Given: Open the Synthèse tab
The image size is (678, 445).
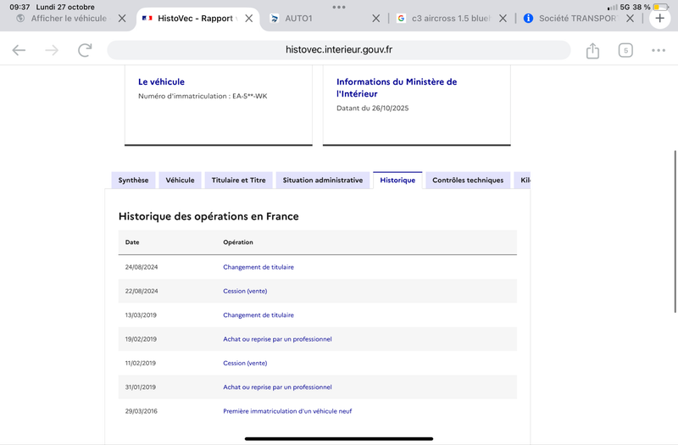Looking at the screenshot, I should (133, 181).
